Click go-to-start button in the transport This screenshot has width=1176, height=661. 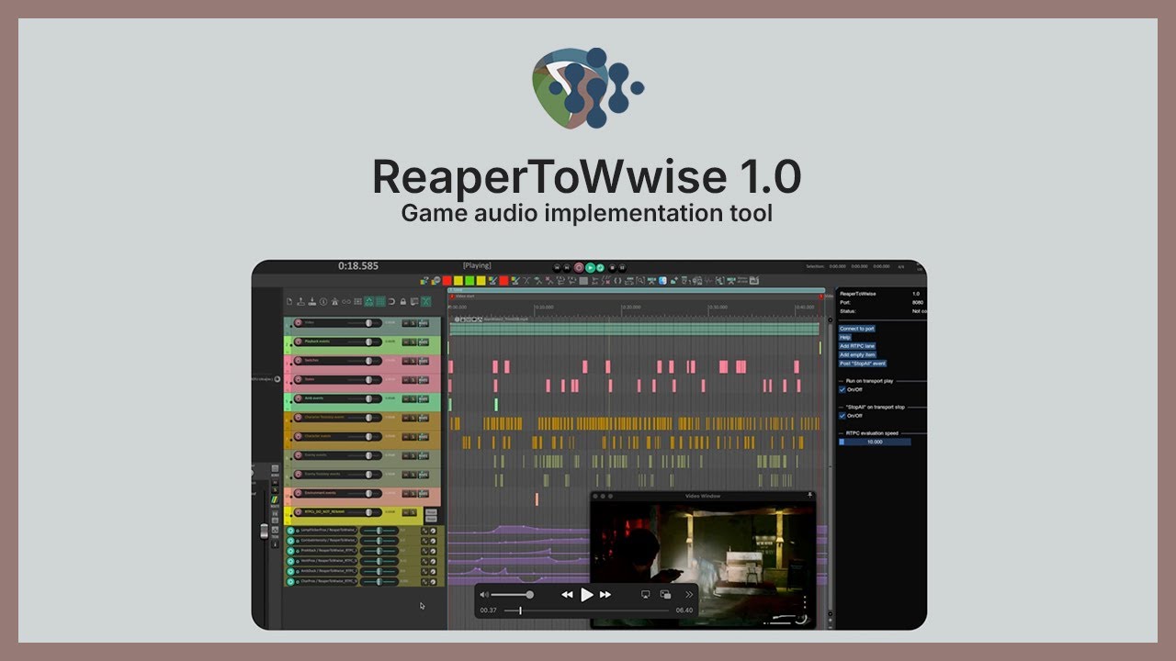coord(557,267)
